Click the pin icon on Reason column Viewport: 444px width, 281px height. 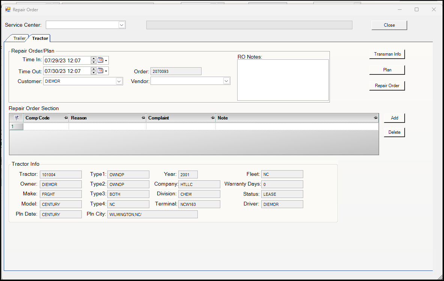tap(143, 118)
